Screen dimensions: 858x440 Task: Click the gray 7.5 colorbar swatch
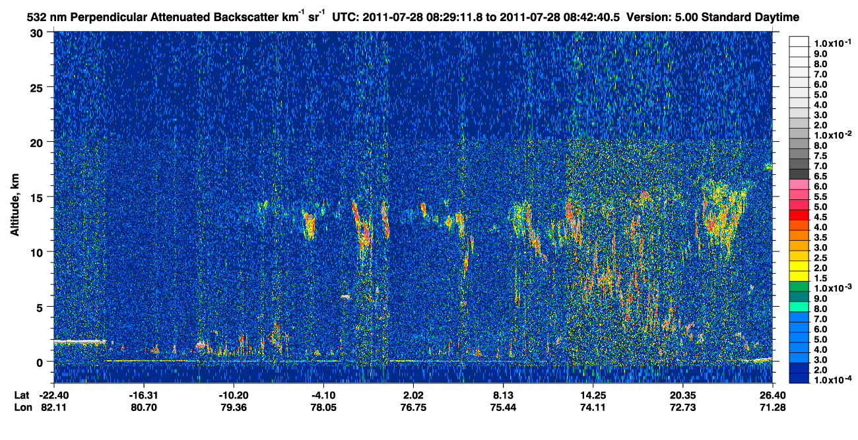point(799,155)
